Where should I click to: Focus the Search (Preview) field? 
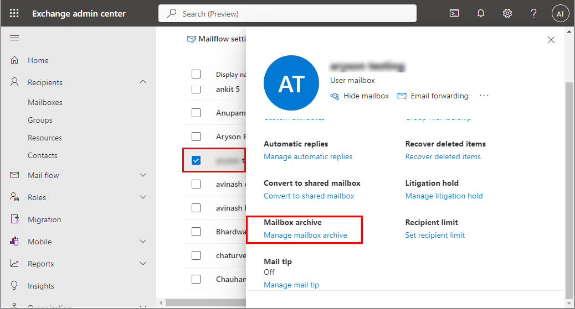click(x=287, y=14)
